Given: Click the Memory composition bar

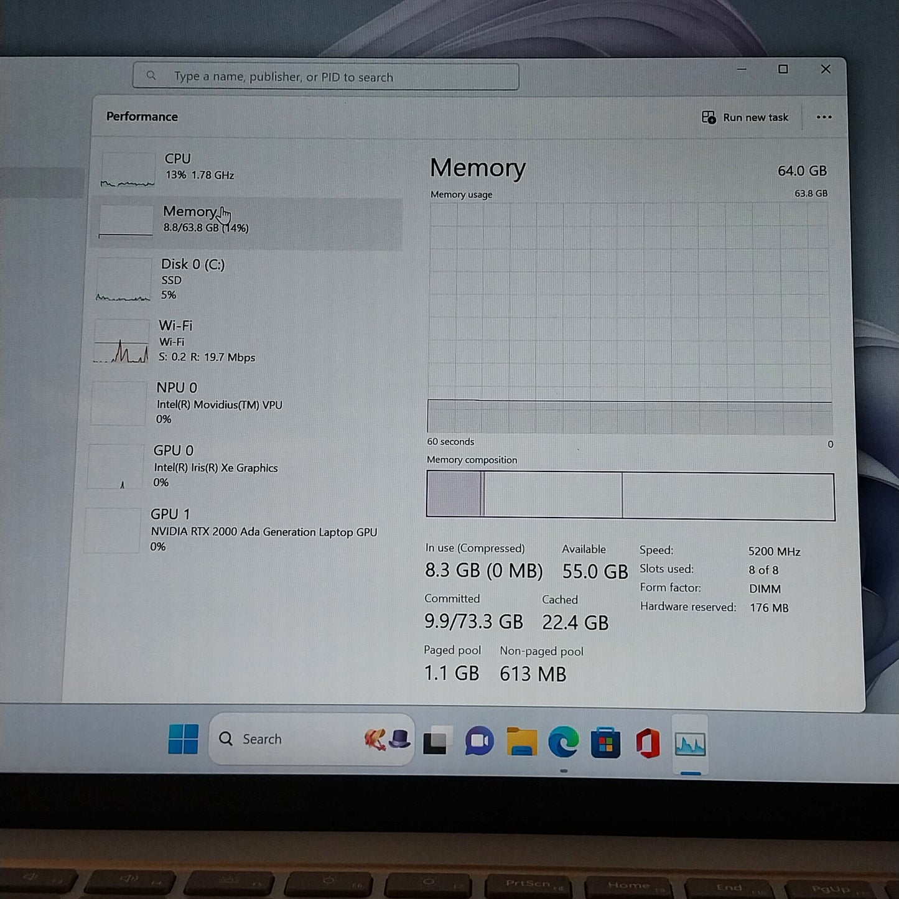Looking at the screenshot, I should coord(630,495).
